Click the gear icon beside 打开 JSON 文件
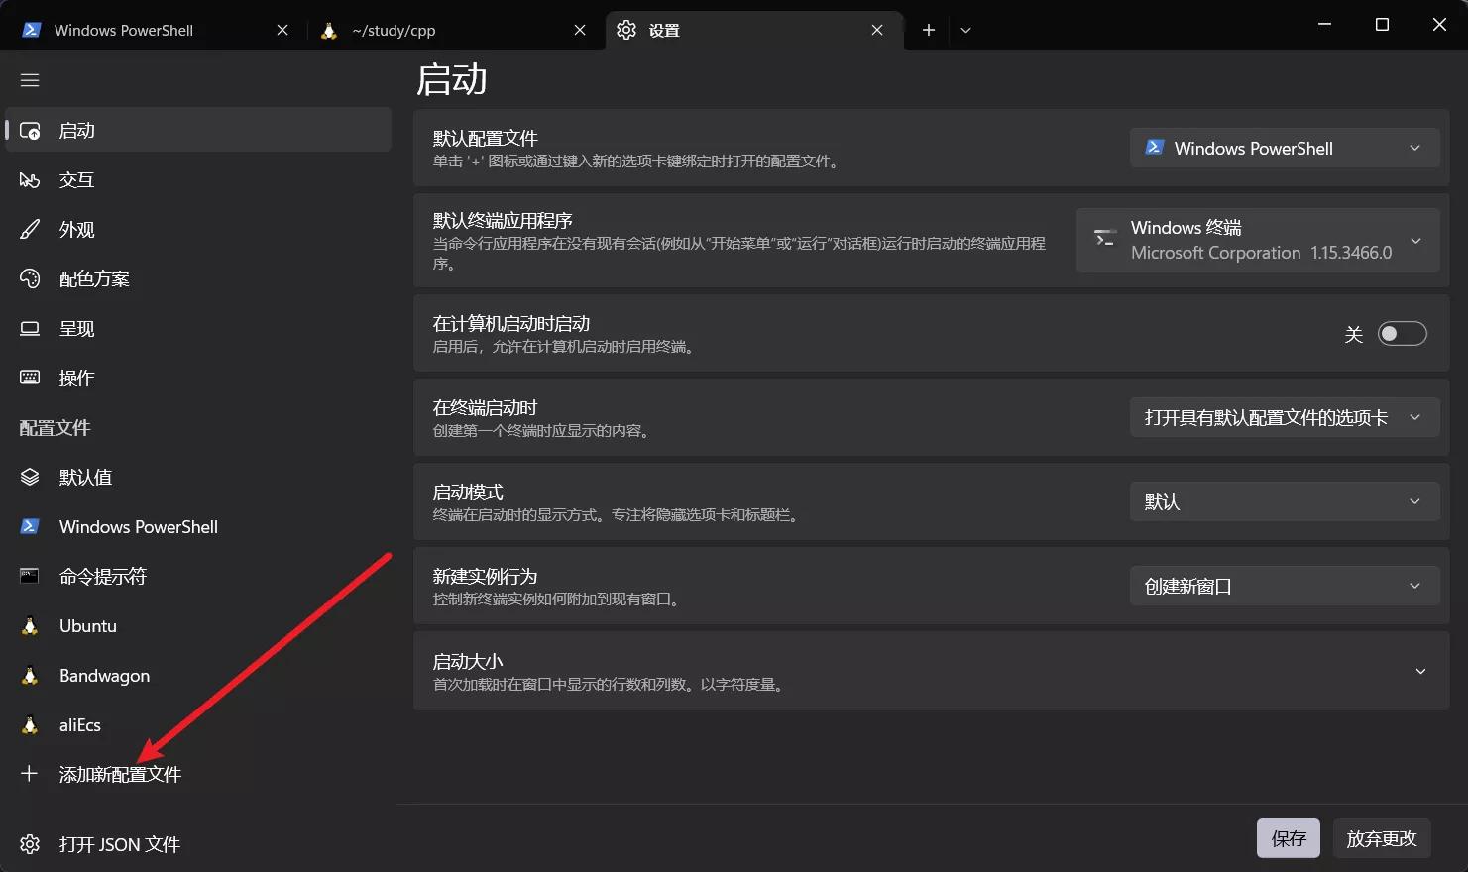The height and width of the screenshot is (872, 1468). [x=30, y=844]
